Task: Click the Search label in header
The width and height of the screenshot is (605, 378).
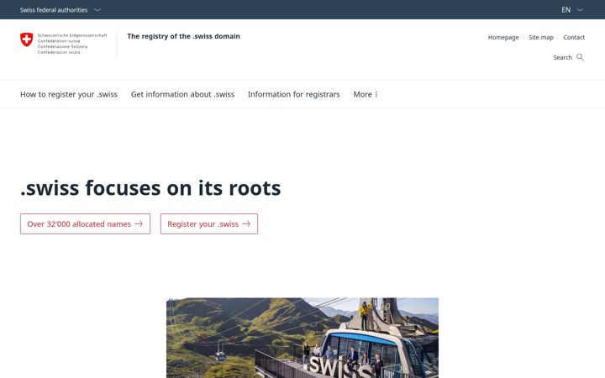Action: (562, 57)
